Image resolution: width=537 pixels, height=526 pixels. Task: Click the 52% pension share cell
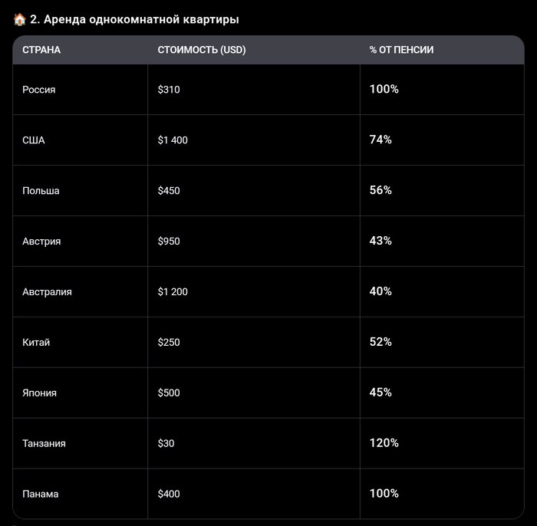tap(381, 342)
